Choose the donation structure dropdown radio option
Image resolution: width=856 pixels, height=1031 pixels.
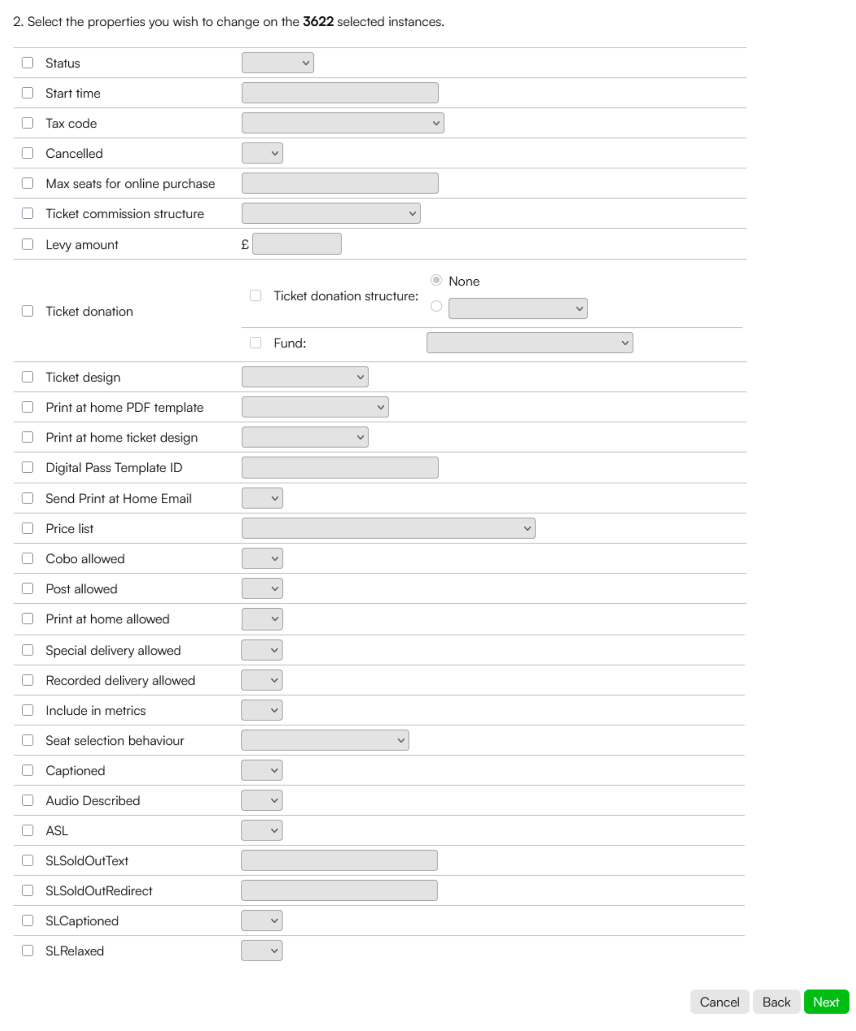click(436, 306)
